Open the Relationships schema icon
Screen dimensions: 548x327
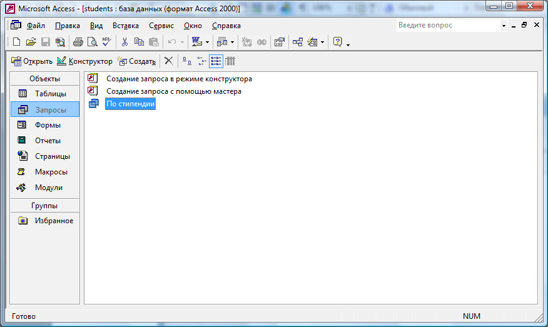pyautogui.click(x=298, y=43)
